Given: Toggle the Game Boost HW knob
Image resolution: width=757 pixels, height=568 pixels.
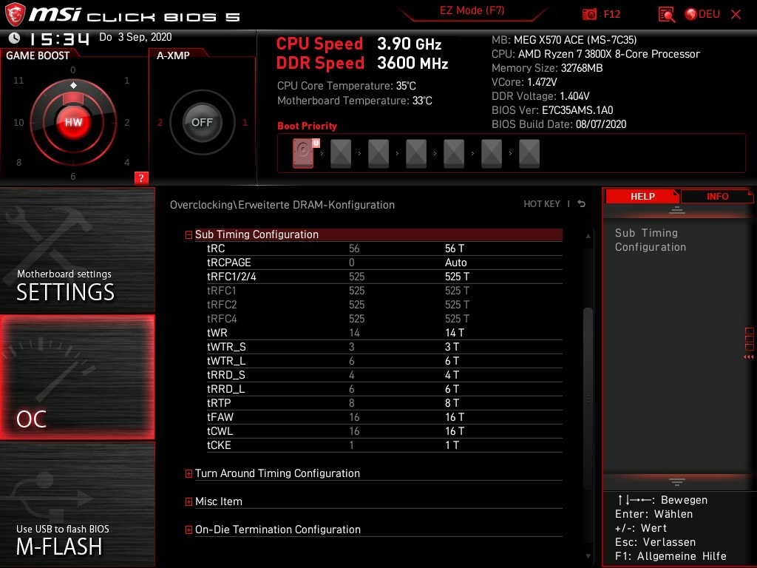Looking at the screenshot, I should pyautogui.click(x=73, y=122).
